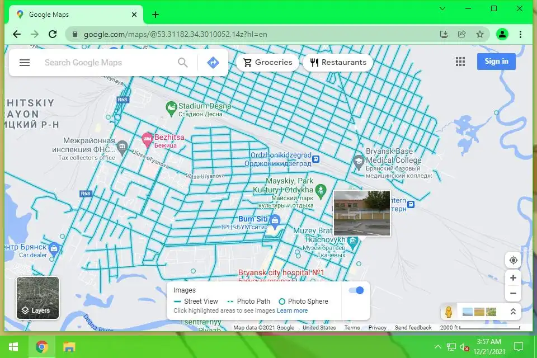537x358 pixels.
Task: Zoom out the map with minus
Action: coord(513,293)
